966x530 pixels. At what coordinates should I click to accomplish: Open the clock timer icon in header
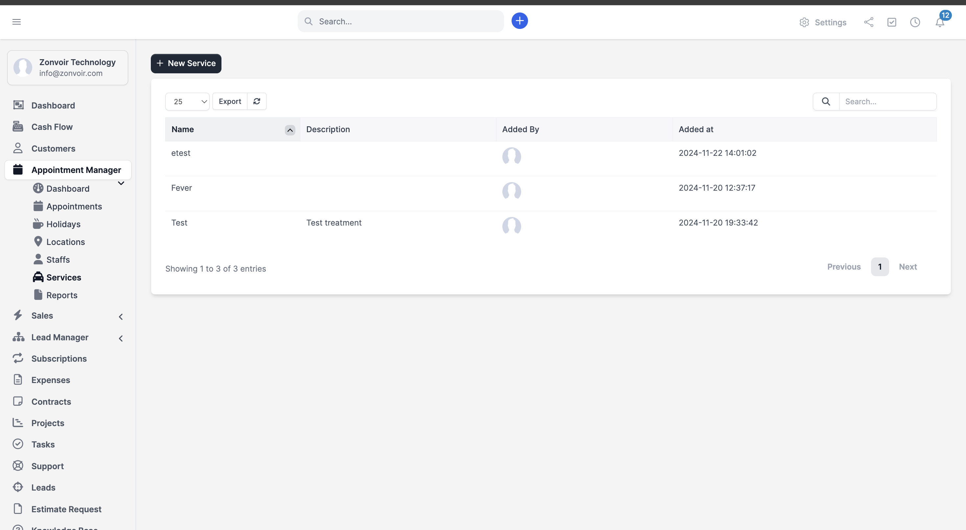click(x=915, y=22)
